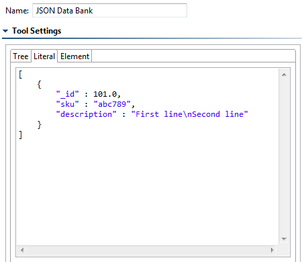Click the Name field containing JSON Data Bank
This screenshot has height=262, width=302.
pyautogui.click(x=109, y=11)
